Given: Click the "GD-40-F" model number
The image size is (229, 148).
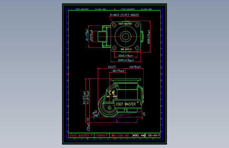Looking at the screenshot, I should pyautogui.click(x=154, y=135).
